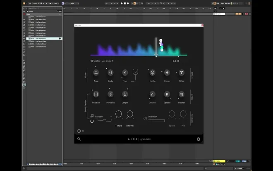
Task: Click the Set locator button
Action: [216, 8]
